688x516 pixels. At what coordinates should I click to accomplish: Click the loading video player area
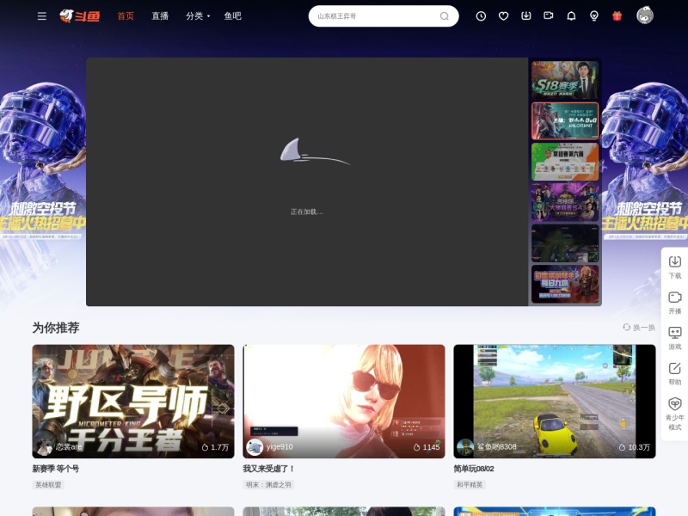[307, 181]
